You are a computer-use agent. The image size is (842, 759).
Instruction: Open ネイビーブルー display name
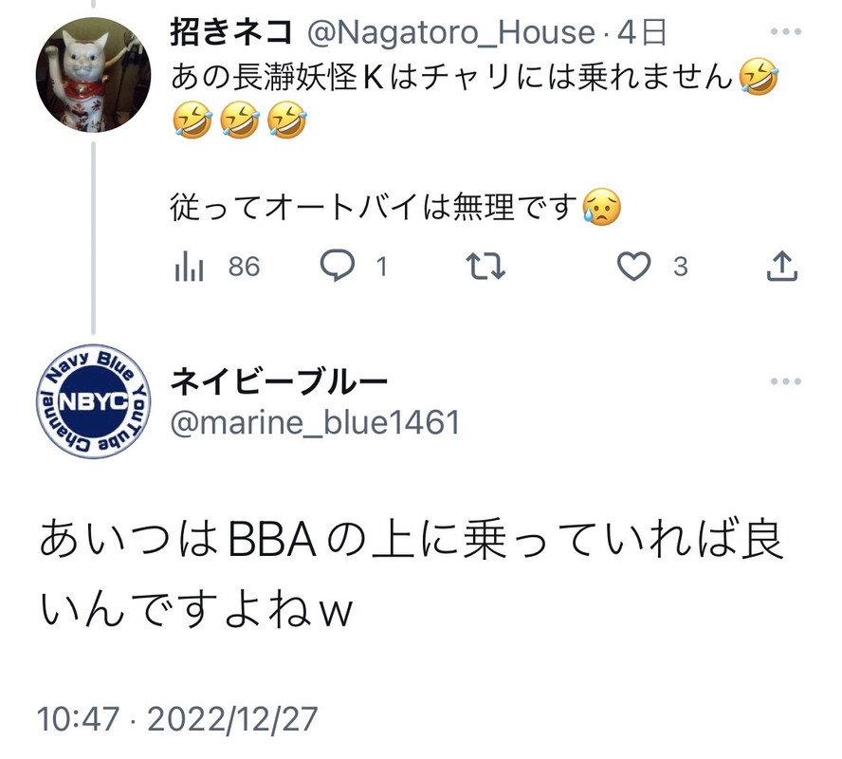pyautogui.click(x=279, y=382)
